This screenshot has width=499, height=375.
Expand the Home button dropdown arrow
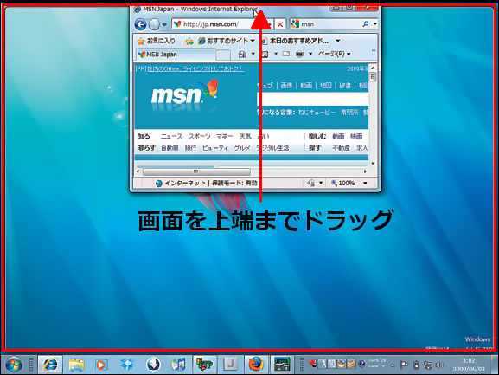(x=253, y=54)
